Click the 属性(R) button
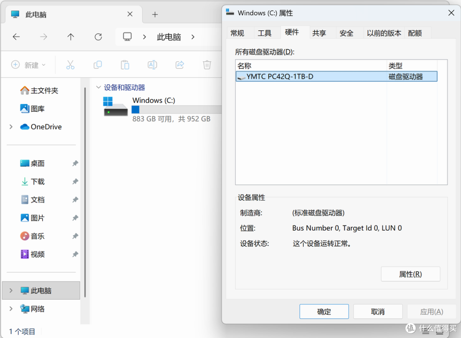The image size is (461, 338). (411, 274)
